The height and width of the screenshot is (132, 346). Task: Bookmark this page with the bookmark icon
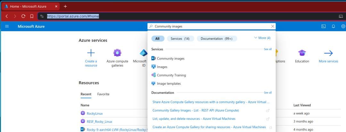point(32,16)
